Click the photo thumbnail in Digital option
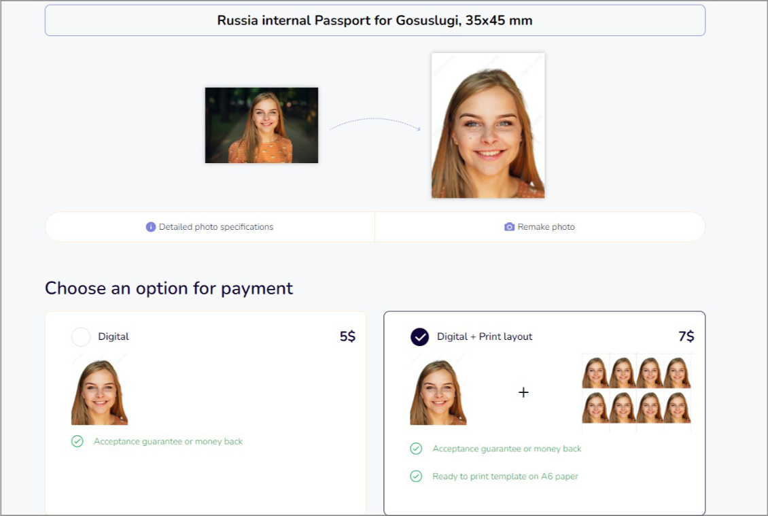Image resolution: width=768 pixels, height=516 pixels. [x=100, y=392]
